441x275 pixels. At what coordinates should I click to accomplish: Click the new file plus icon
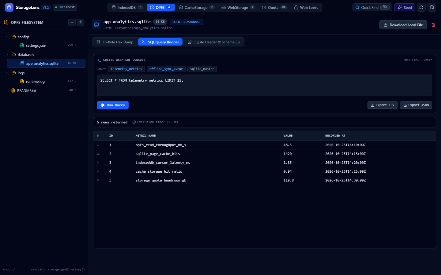(72, 22)
